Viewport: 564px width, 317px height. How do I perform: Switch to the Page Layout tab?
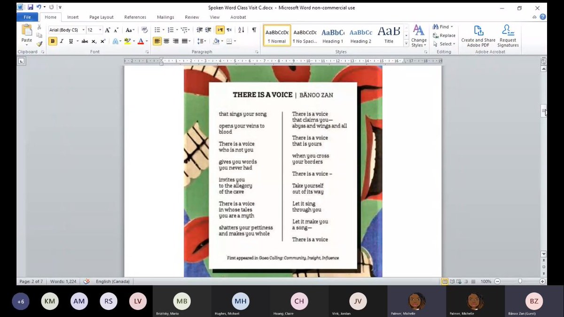tap(102, 17)
